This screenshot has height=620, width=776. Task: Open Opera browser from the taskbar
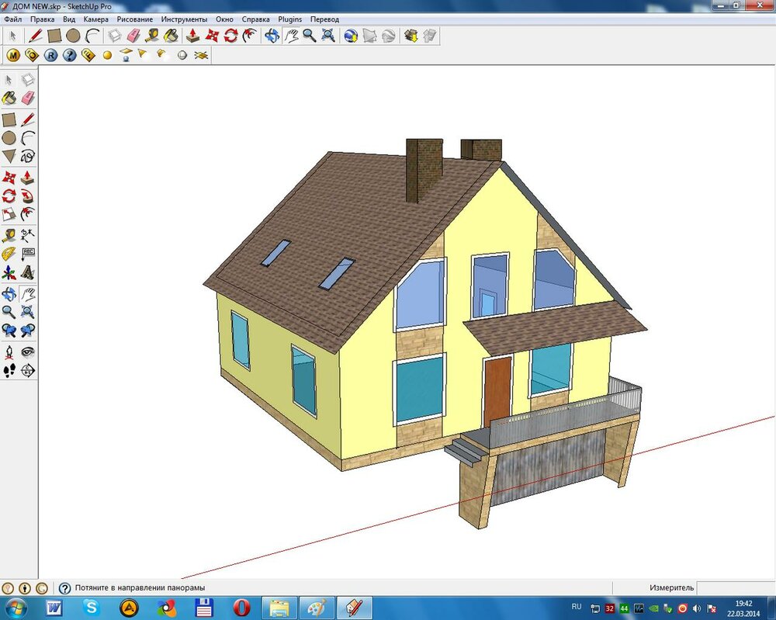tap(241, 607)
